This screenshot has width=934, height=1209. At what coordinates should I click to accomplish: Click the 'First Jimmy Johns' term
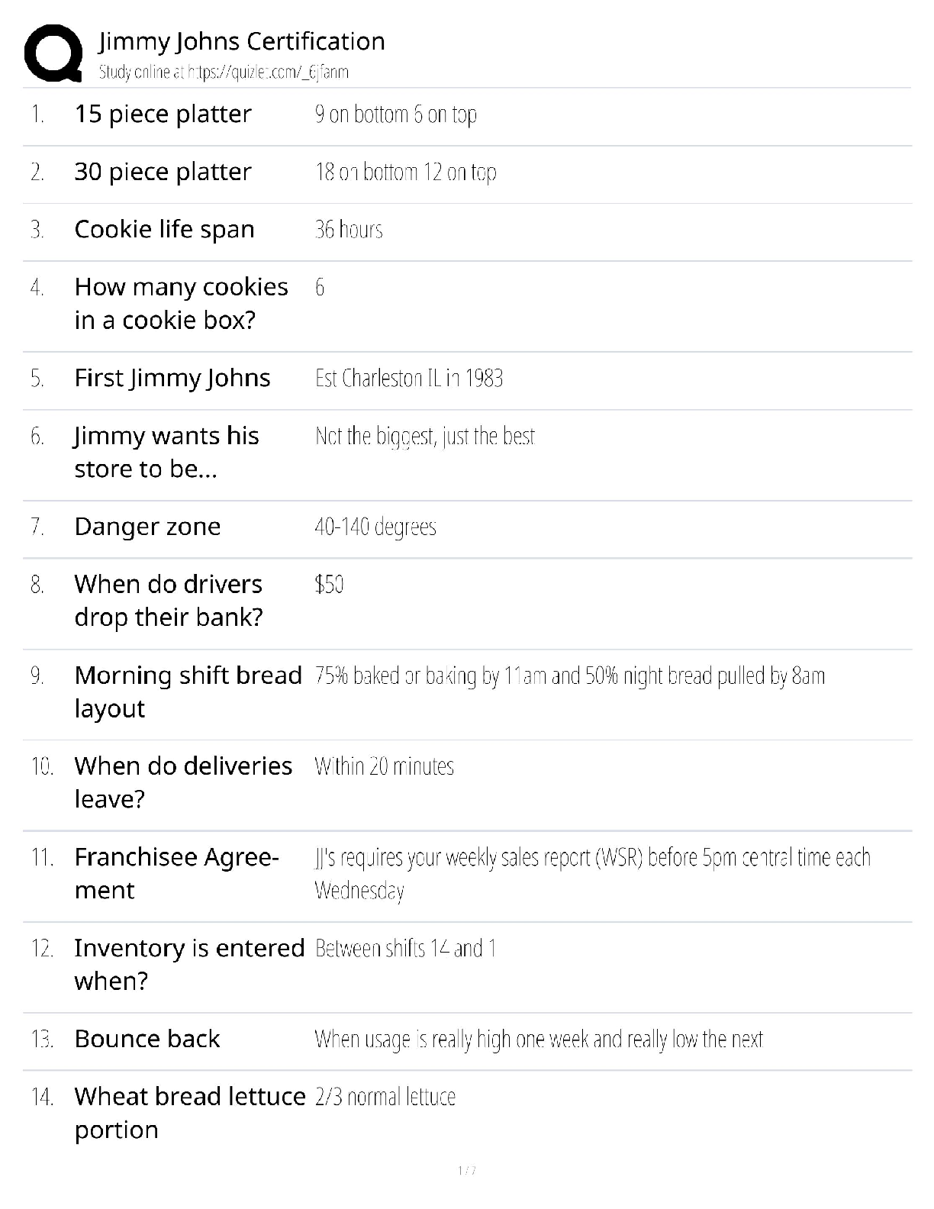(x=172, y=379)
